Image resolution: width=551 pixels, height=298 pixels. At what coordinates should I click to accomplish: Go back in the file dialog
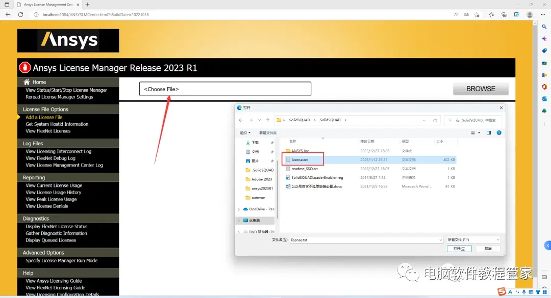(241, 120)
